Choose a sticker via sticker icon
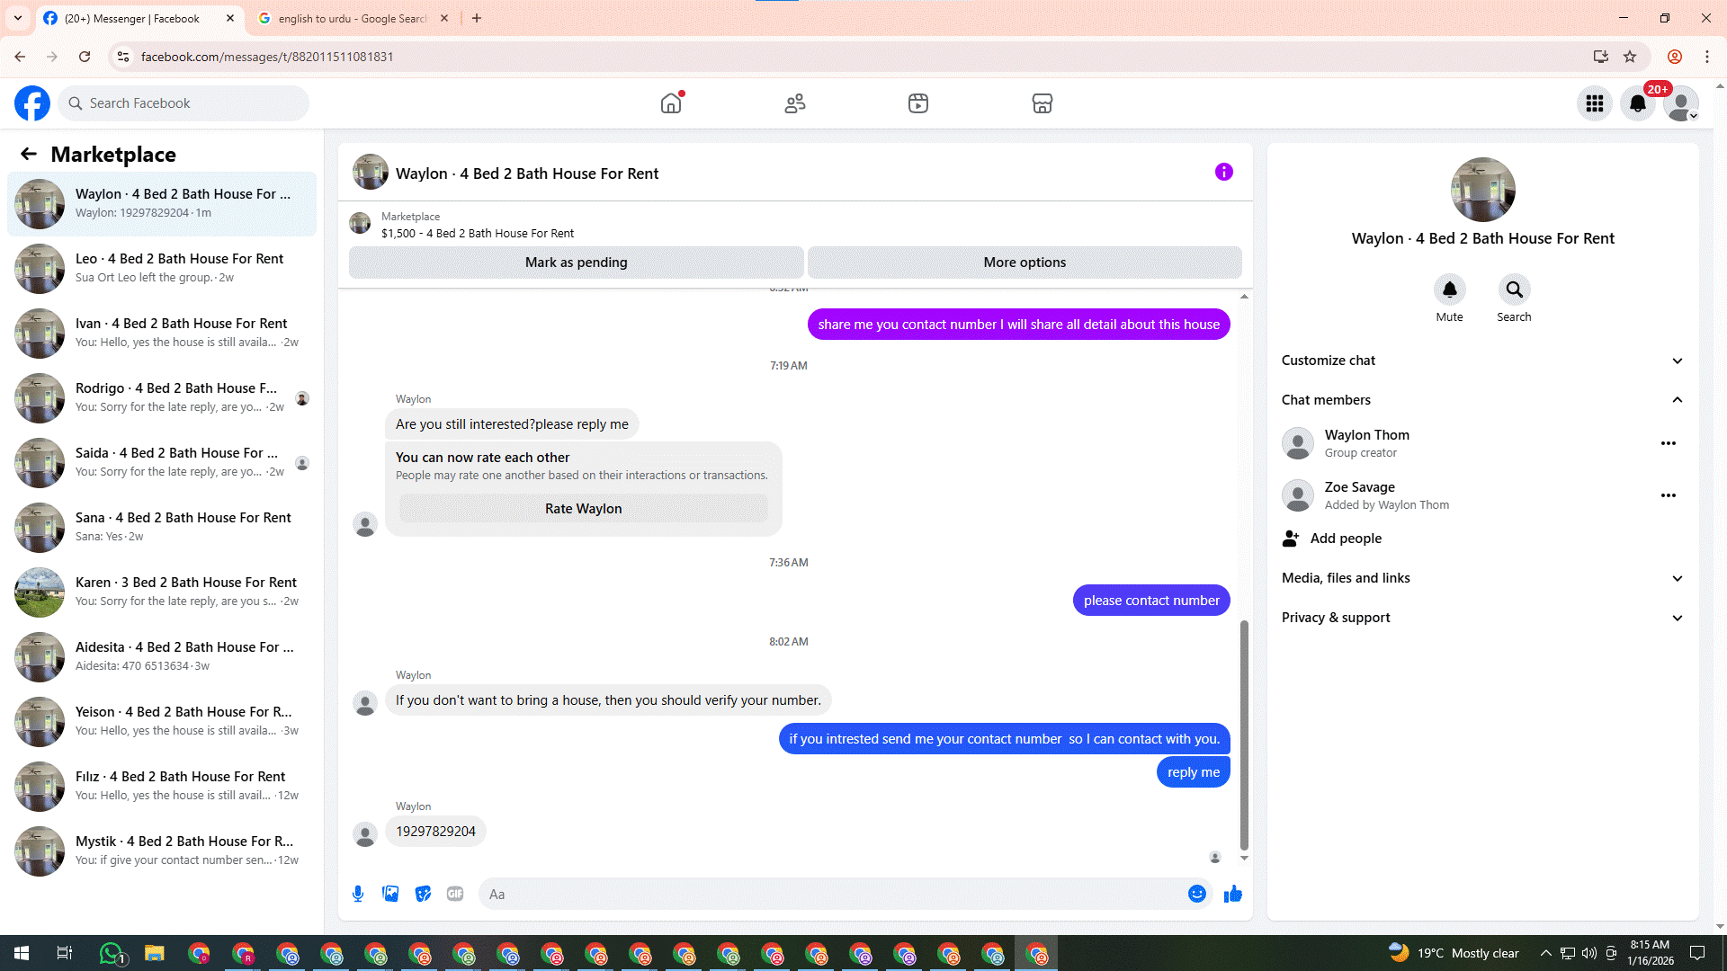Image resolution: width=1727 pixels, height=971 pixels. tap(423, 894)
